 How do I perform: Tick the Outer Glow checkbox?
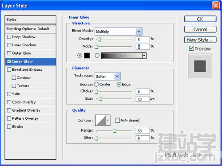9,53
